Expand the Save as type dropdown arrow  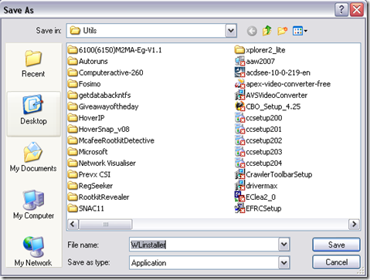pos(284,263)
